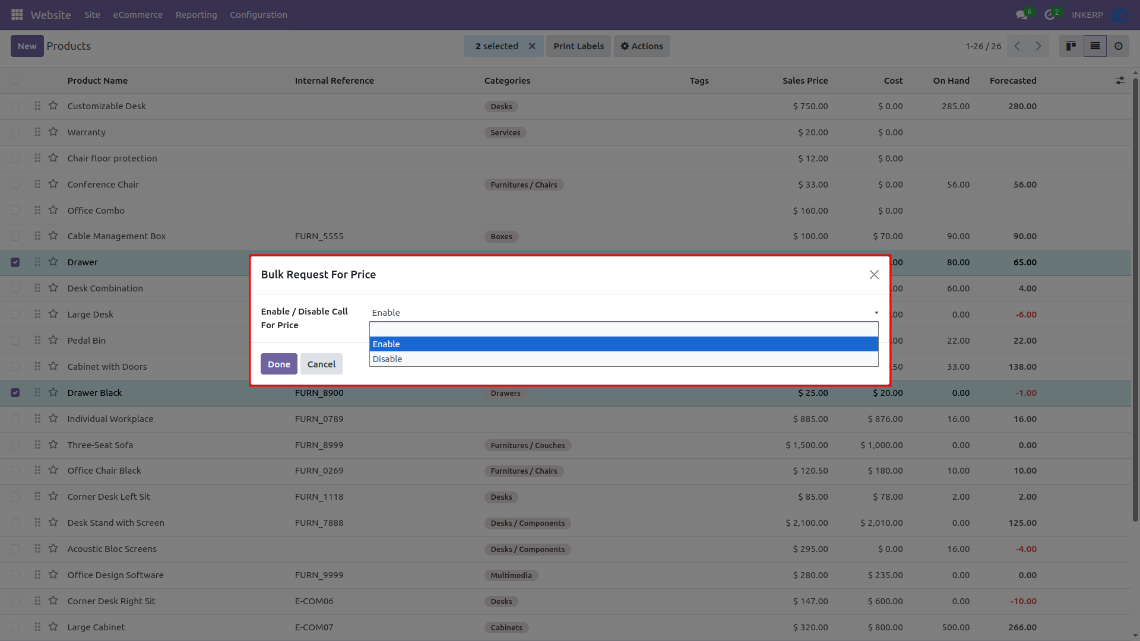Favorite the Office Design Software product
This screenshot has width=1140, height=641.
coord(53,575)
